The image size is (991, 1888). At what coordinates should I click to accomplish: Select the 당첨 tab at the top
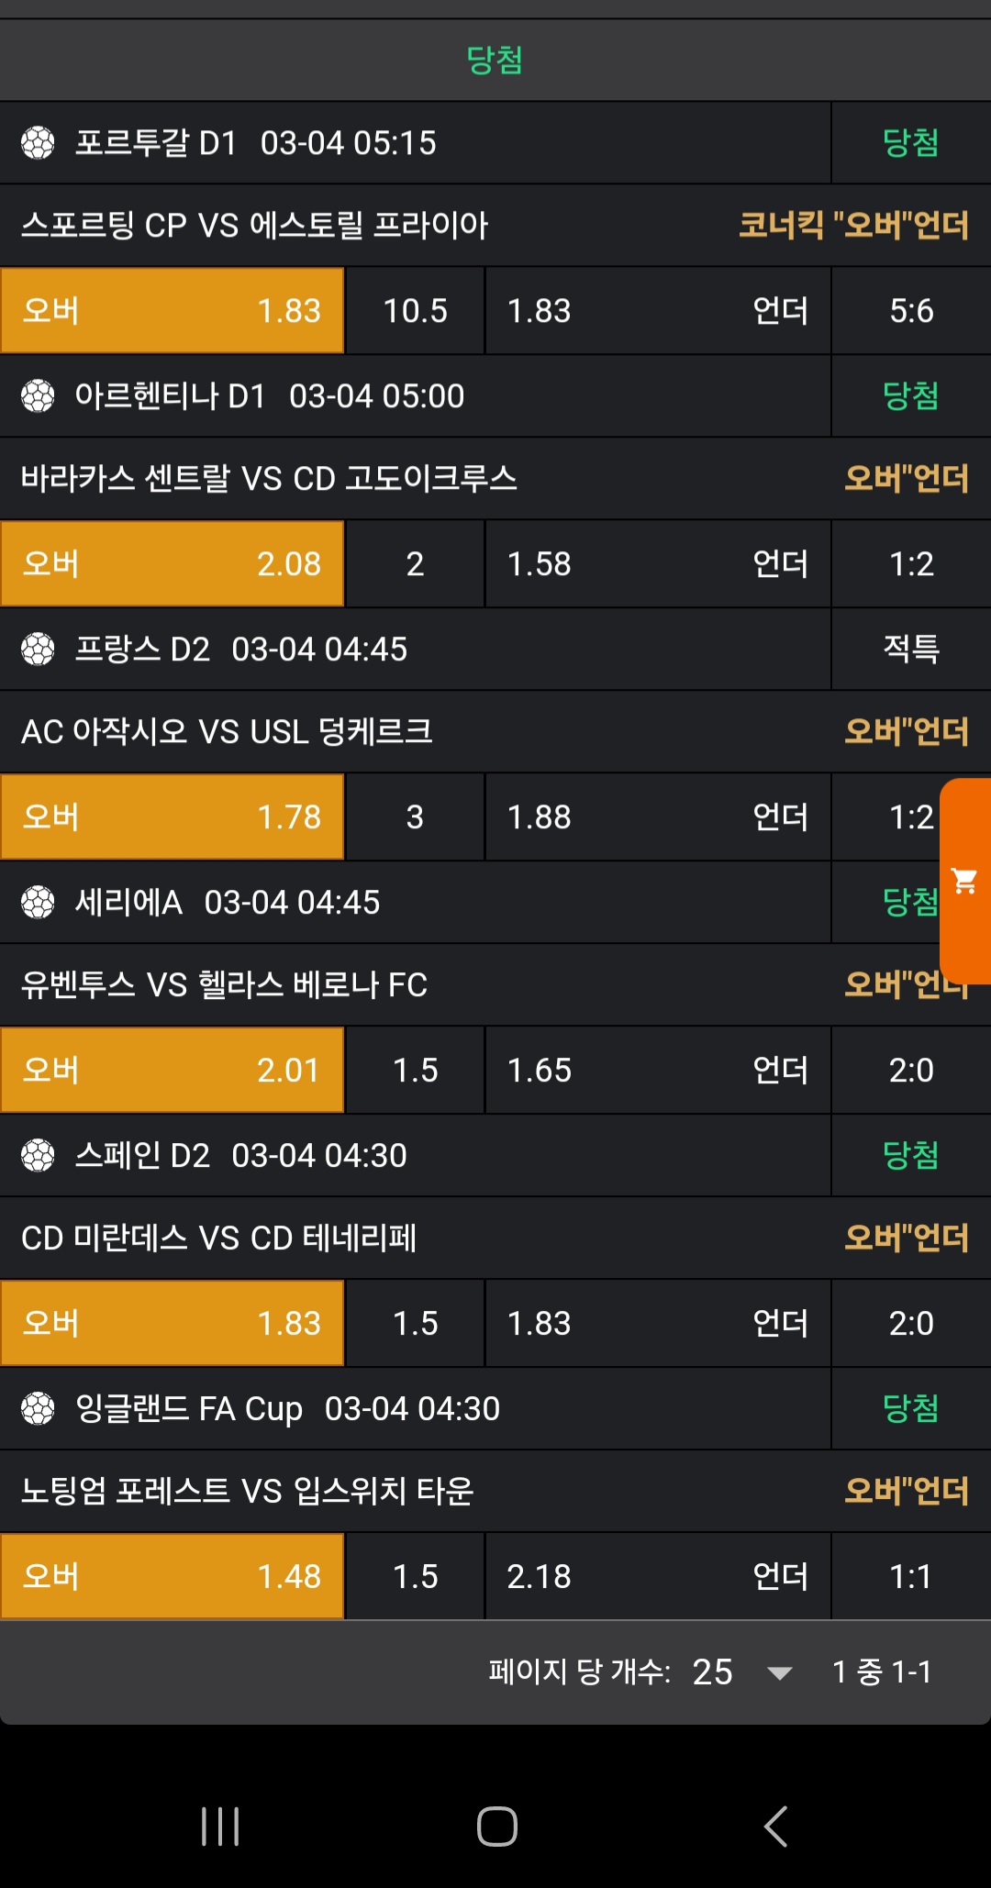495,61
